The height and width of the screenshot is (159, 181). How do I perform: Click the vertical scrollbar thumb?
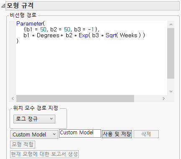pyautogui.click(x=171, y=53)
